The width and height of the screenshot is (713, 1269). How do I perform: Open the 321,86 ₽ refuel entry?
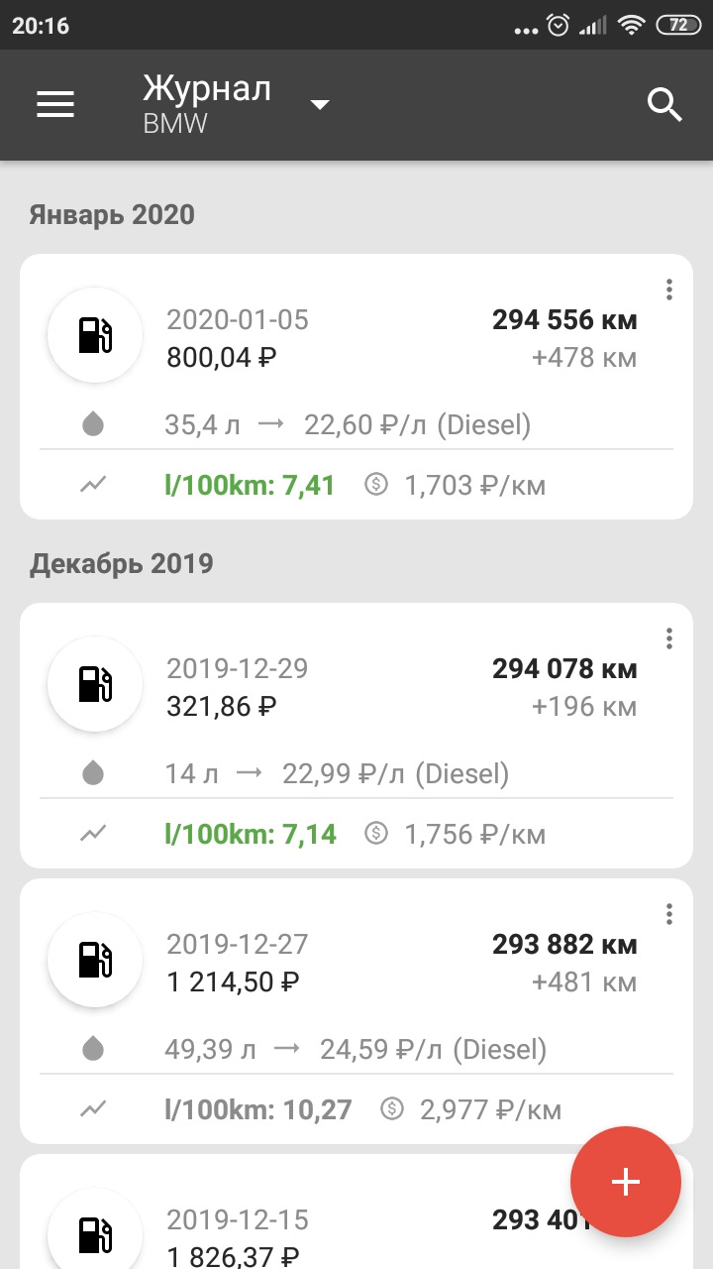point(222,706)
